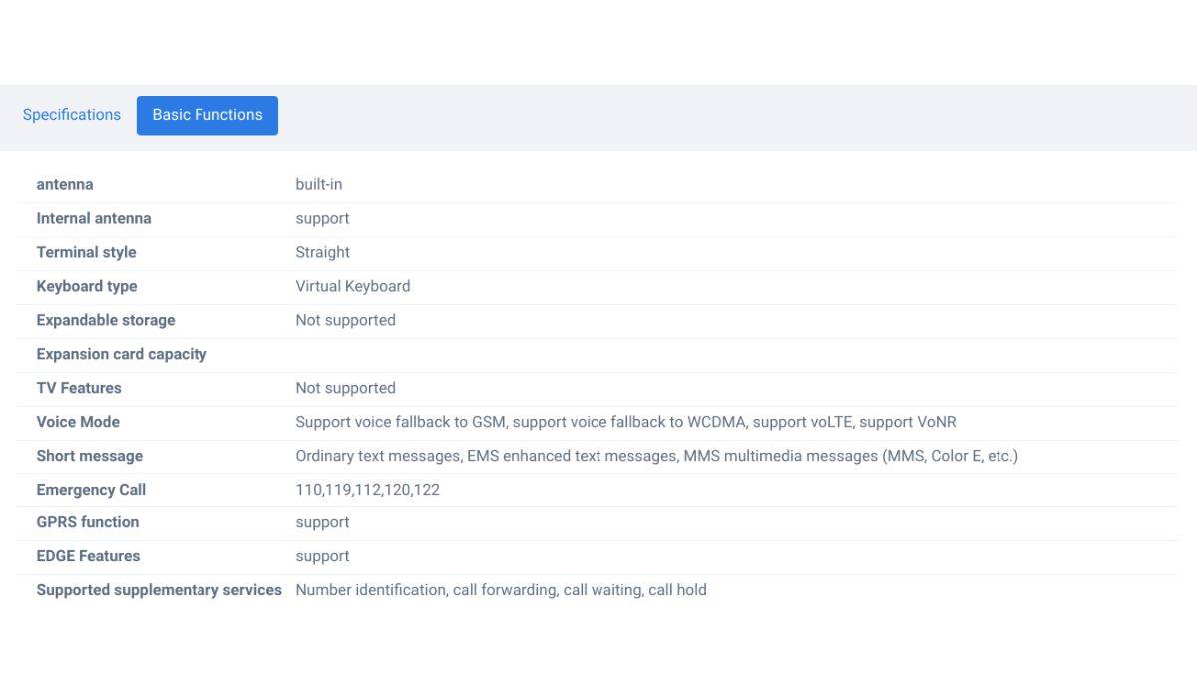
Task: Click the GPRS function label
Action: click(x=88, y=523)
